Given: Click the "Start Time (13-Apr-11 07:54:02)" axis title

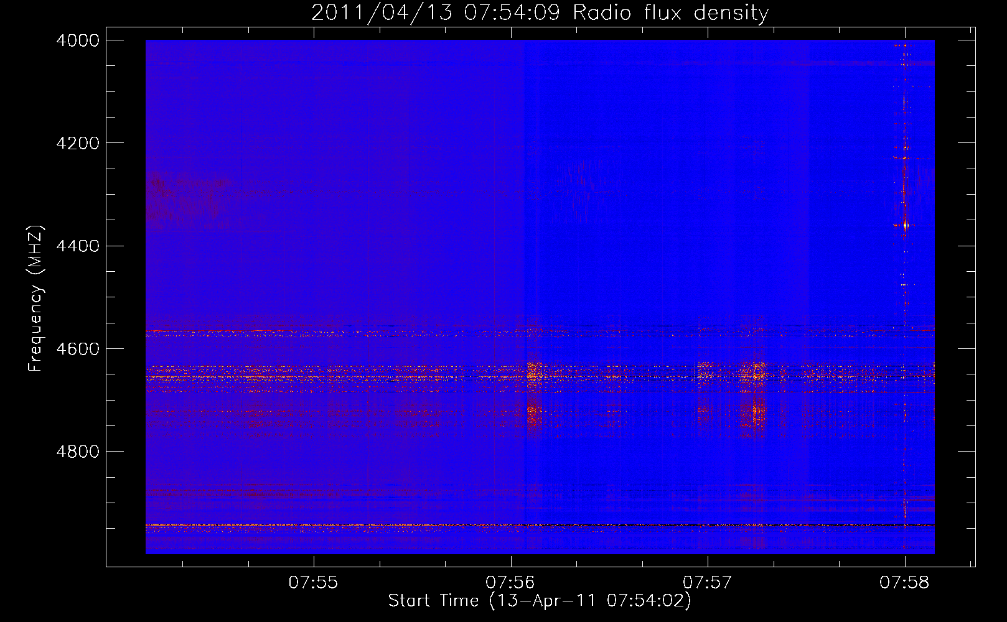Looking at the screenshot, I should point(540,601).
